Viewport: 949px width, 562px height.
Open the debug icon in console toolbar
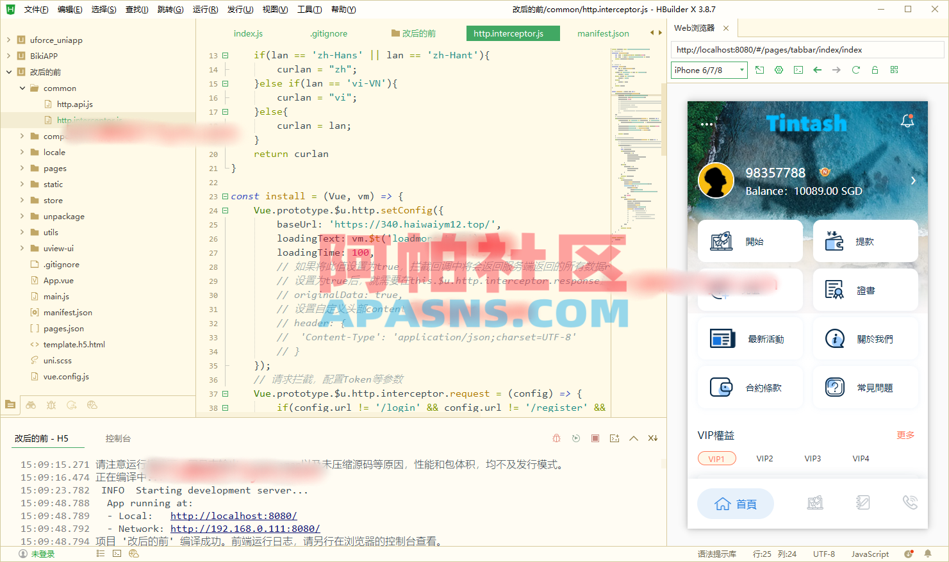click(556, 438)
